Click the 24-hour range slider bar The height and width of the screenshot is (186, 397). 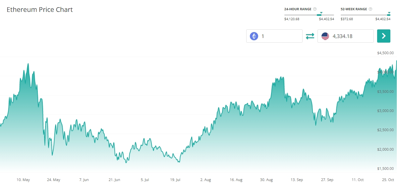(309, 15)
